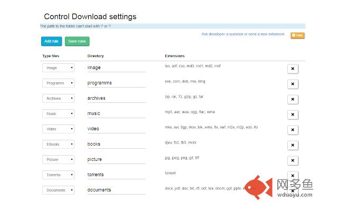Edit the video directory field
The image size is (338, 211).
point(116,129)
